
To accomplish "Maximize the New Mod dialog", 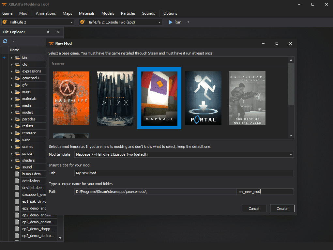I will pos(277,43).
